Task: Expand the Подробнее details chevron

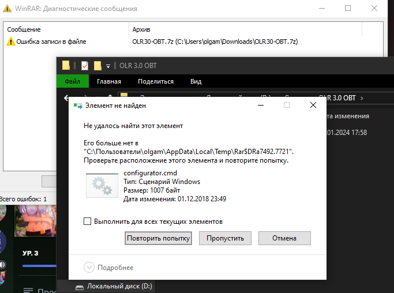Action: [89, 268]
